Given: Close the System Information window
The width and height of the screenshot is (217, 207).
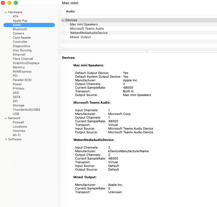Looking at the screenshot, I should [x=3, y=3].
